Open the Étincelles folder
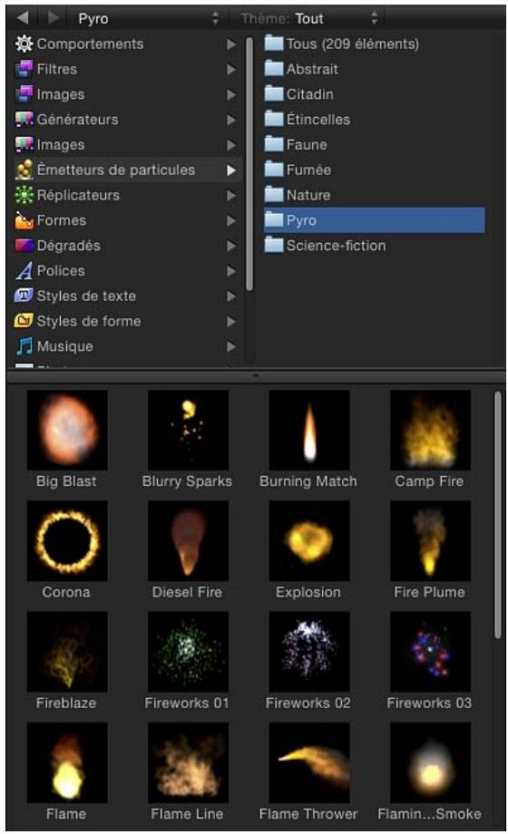This screenshot has width=508, height=834. [x=308, y=119]
